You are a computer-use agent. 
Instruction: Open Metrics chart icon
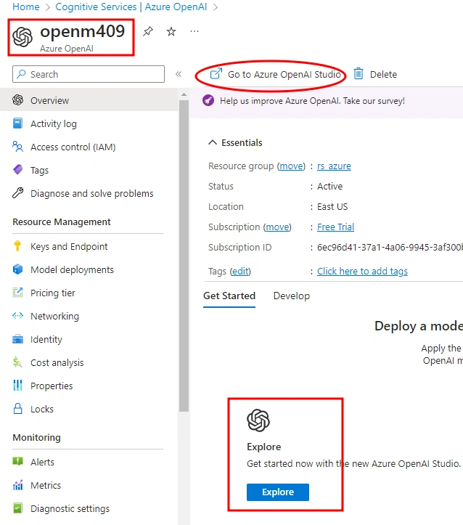point(17,485)
